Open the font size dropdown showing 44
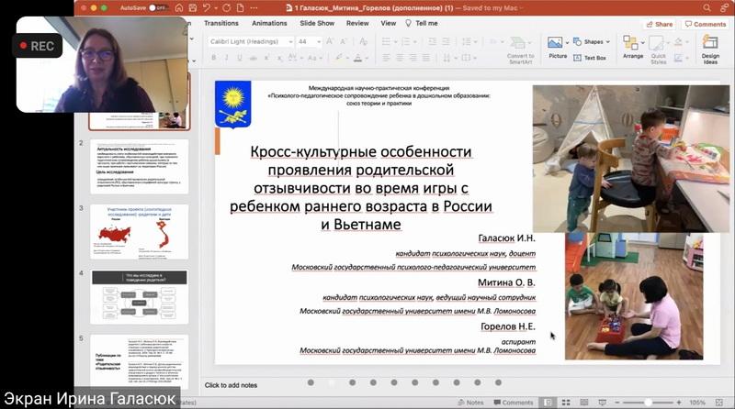This screenshot has height=409, width=735. (x=319, y=41)
